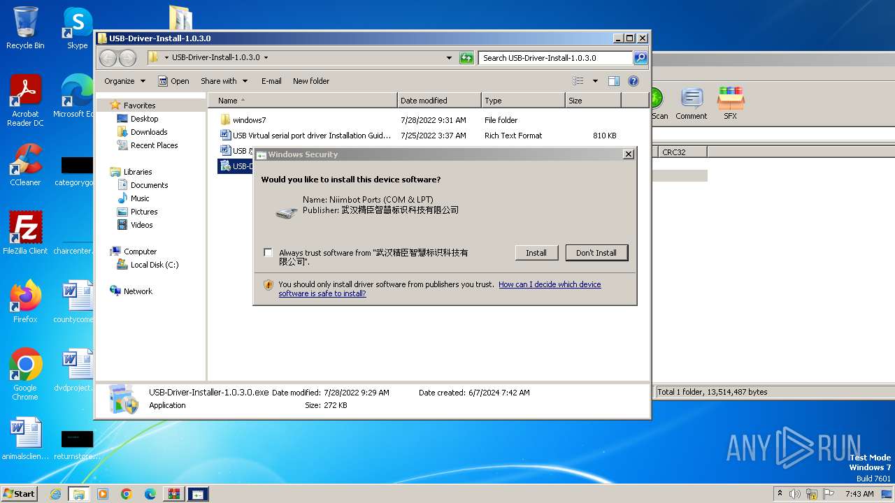Screen dimensions: 895x503
Task: Open Acrobat Reader DC desktop icon
Action: (25, 101)
